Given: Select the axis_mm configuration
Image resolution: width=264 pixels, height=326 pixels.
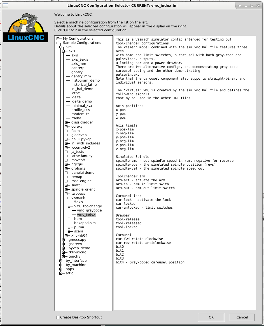Looking at the screenshot, I should 79,64.
